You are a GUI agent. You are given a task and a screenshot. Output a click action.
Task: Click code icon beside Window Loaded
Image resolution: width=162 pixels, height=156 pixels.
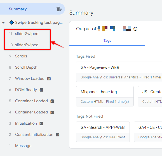(49, 79)
